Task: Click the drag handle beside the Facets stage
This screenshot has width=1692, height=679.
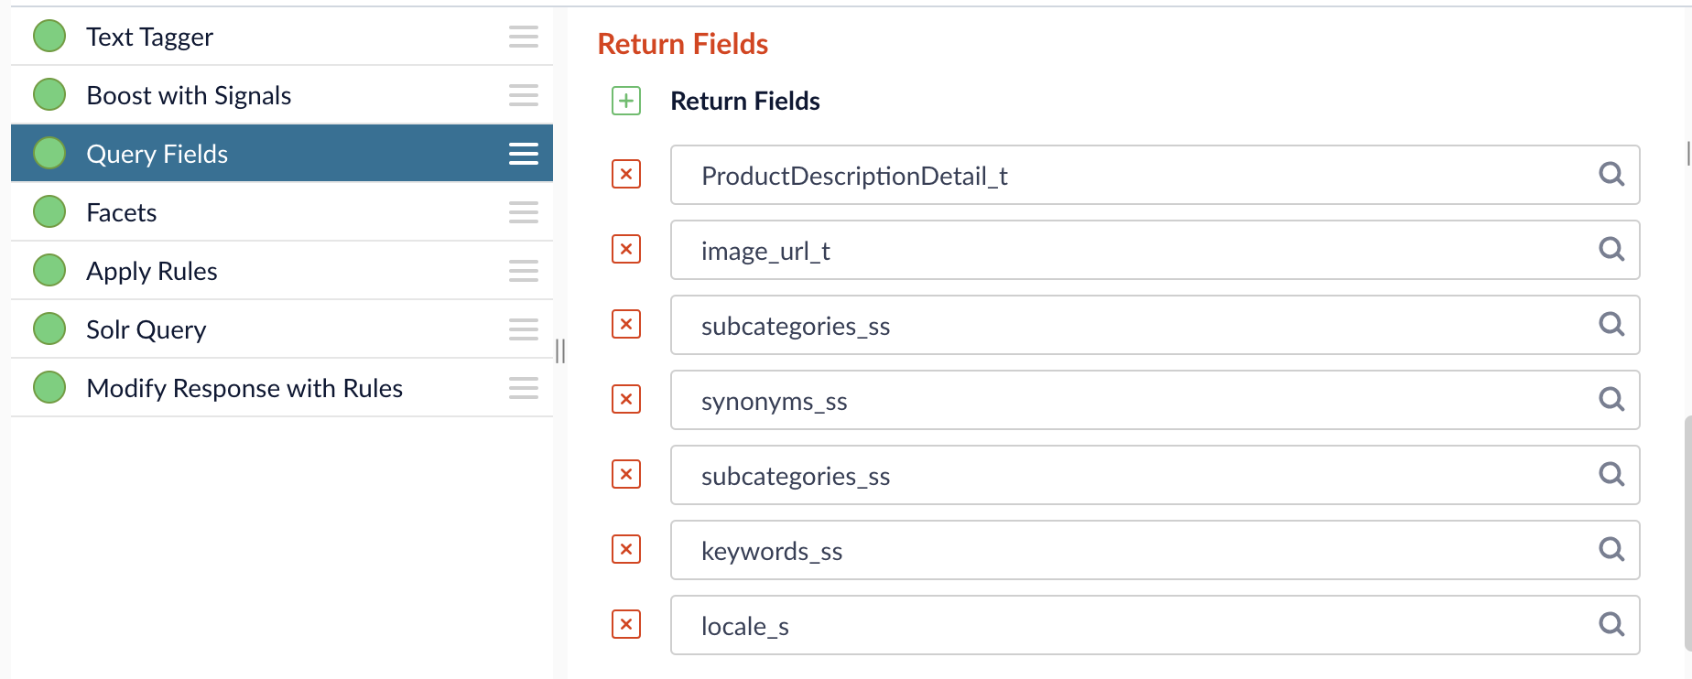Action: click(523, 212)
